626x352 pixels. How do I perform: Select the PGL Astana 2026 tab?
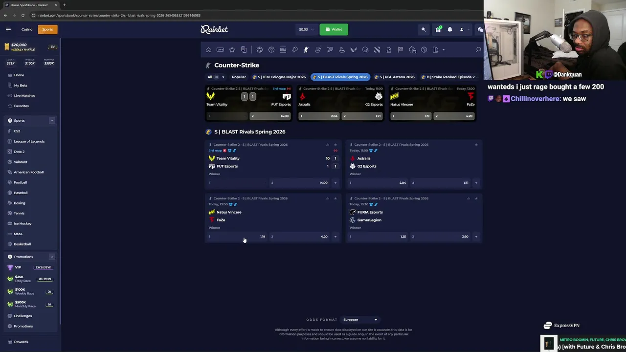click(394, 77)
